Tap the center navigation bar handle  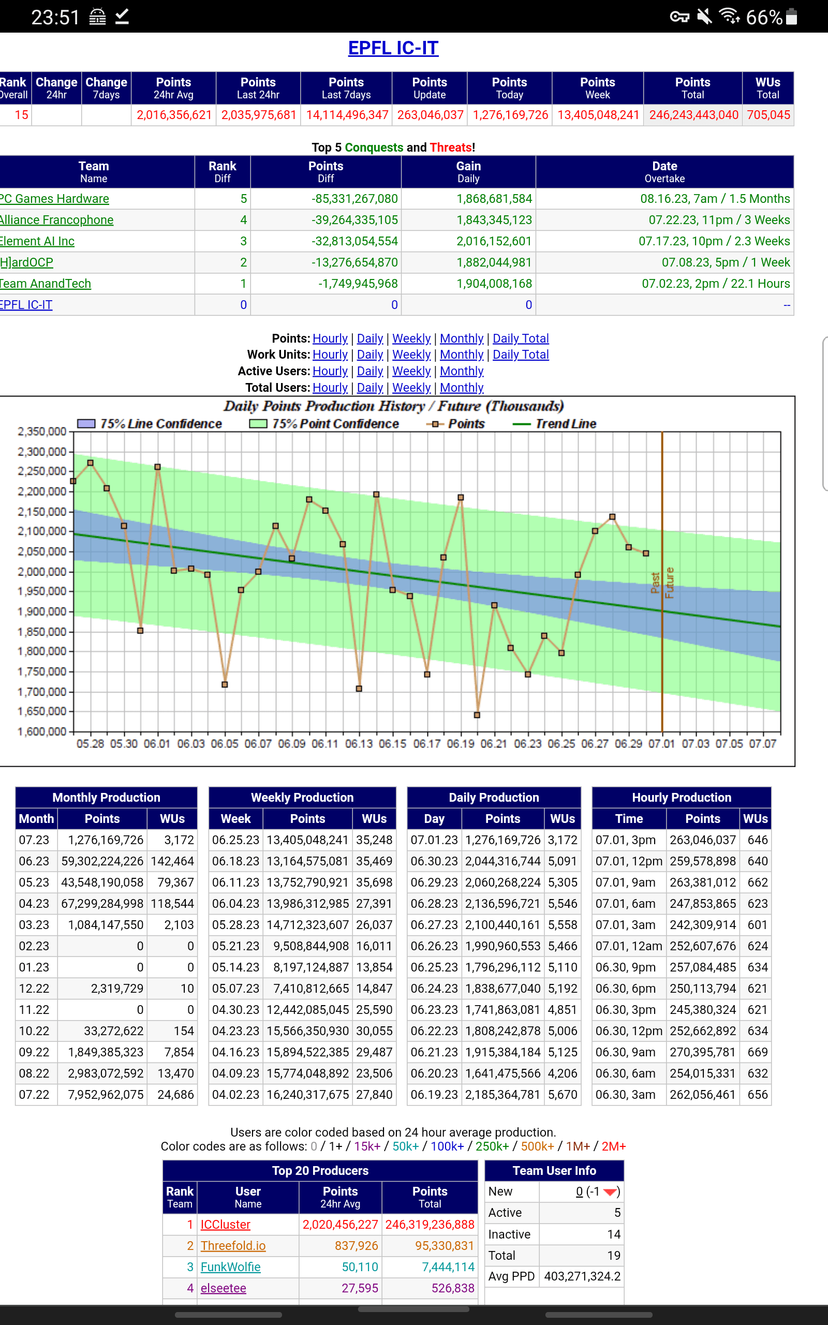coord(413,1309)
